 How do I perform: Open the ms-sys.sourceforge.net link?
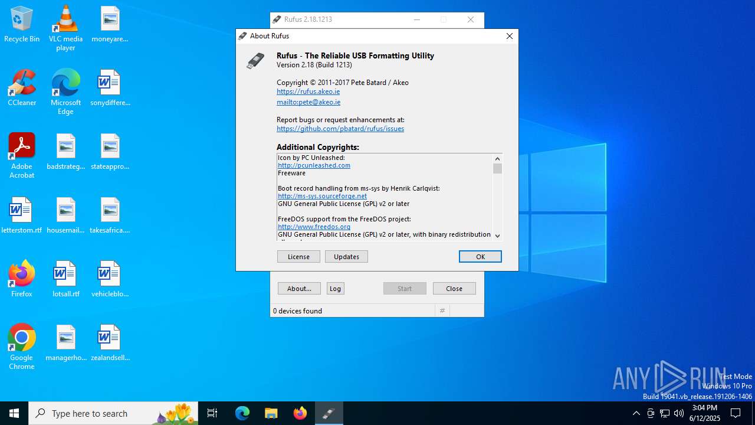(322, 196)
